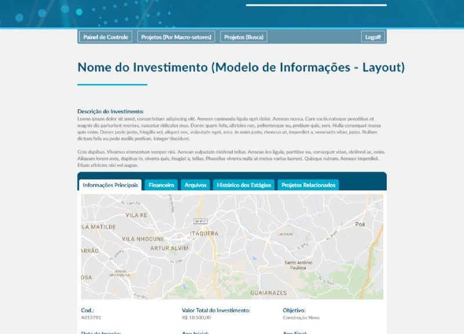Click the Itaquera label on the map
The width and height of the screenshot is (464, 334).
pyautogui.click(x=204, y=234)
